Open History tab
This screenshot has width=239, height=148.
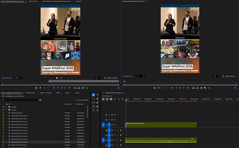(x=77, y=93)
